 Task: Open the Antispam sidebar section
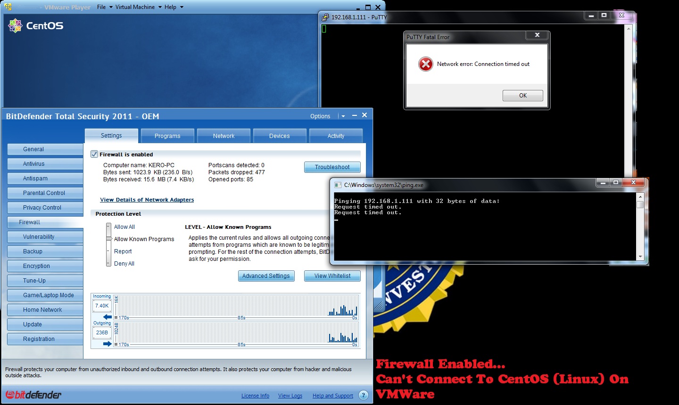coord(45,178)
